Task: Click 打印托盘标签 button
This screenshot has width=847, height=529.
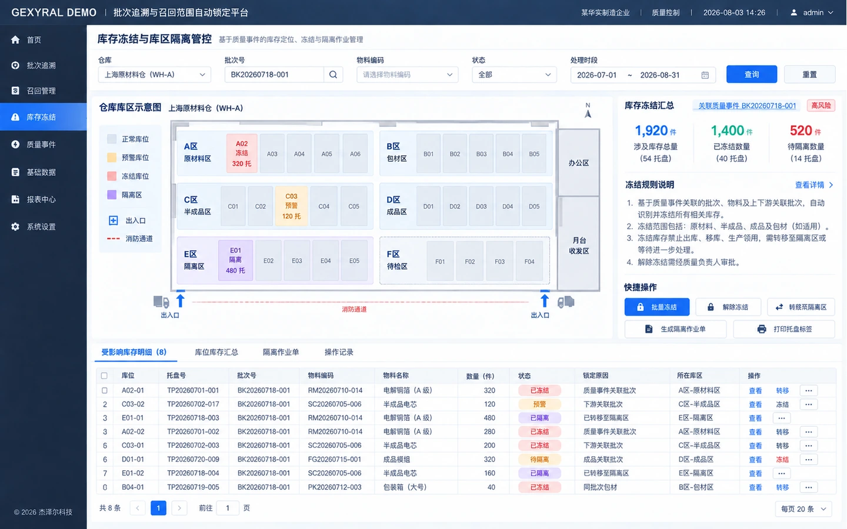Action: pos(784,329)
